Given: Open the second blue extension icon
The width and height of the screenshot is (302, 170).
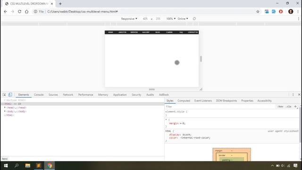Looking at the screenshot, I should point(274,11).
